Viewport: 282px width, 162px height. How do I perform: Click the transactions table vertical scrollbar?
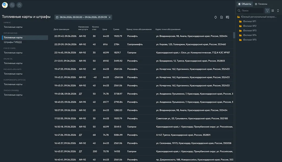(x=234, y=35)
